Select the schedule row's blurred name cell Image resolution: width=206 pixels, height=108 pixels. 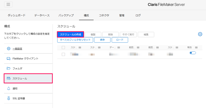(x=76, y=54)
